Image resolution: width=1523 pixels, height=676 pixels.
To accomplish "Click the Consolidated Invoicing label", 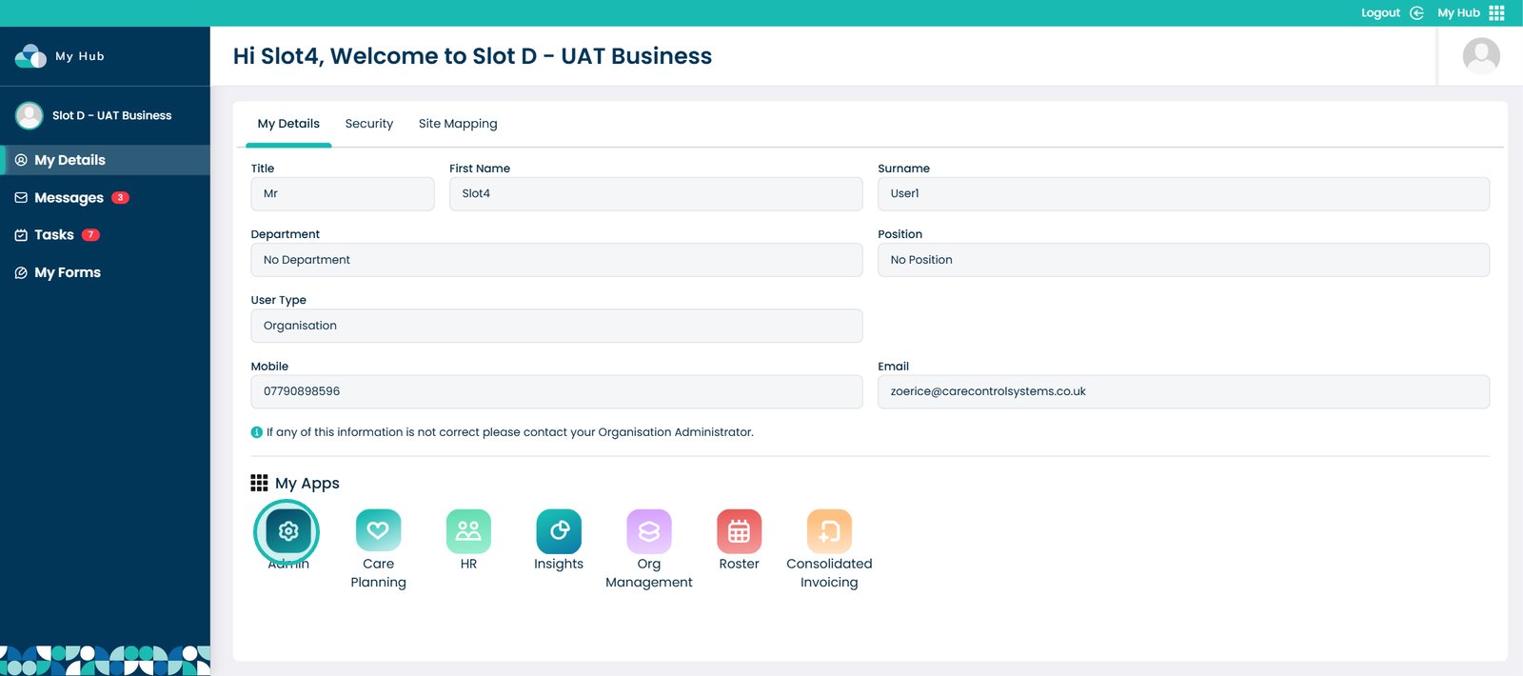I will tap(829, 573).
